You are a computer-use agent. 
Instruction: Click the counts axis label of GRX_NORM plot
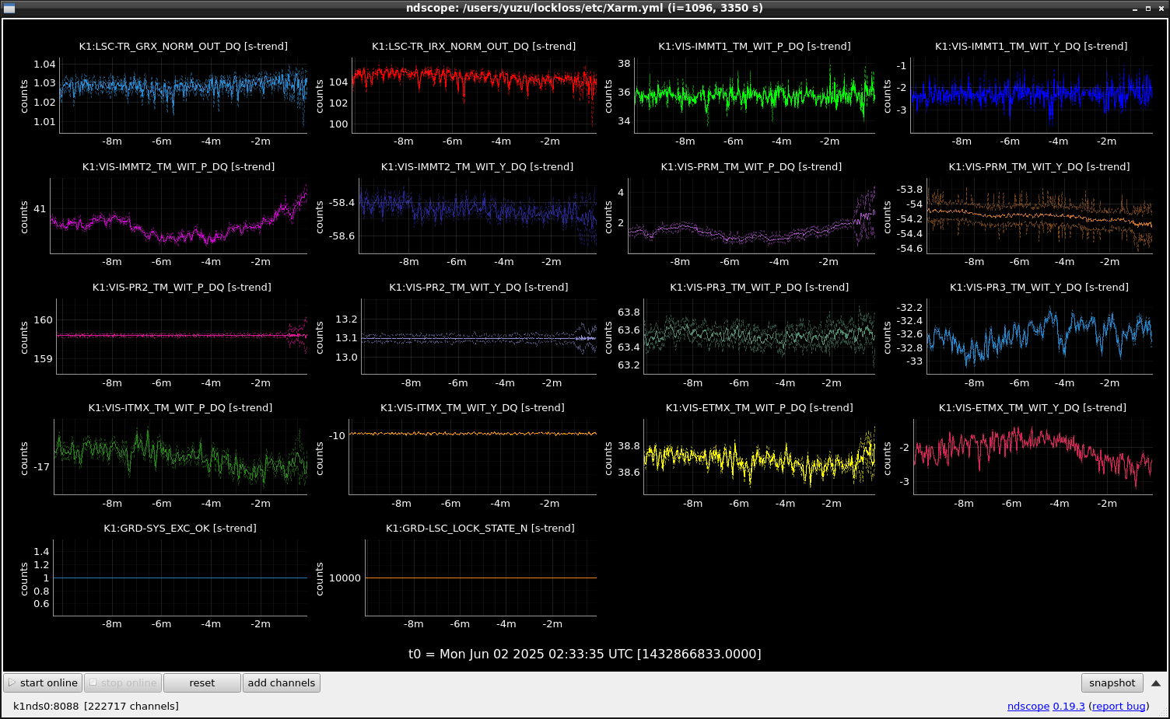coord(24,96)
